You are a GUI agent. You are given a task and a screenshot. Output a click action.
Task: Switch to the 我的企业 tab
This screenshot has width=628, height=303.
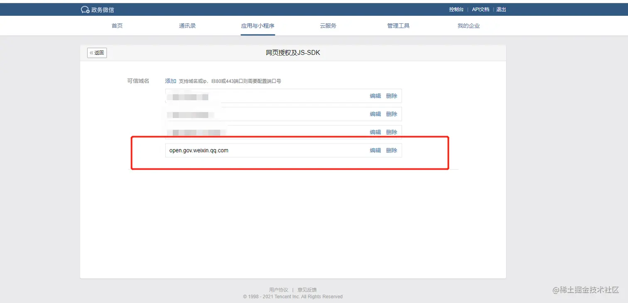coord(469,26)
